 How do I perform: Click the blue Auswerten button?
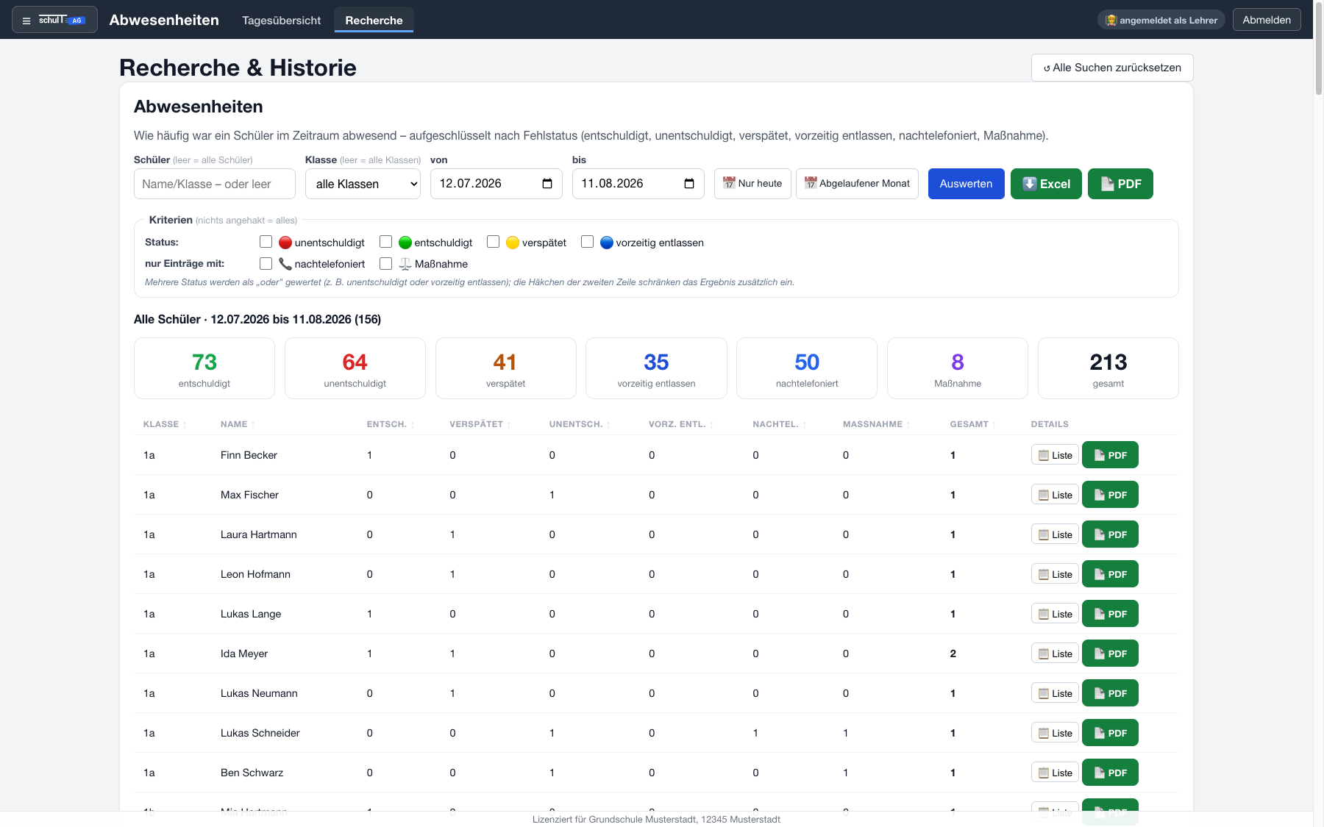coord(966,184)
